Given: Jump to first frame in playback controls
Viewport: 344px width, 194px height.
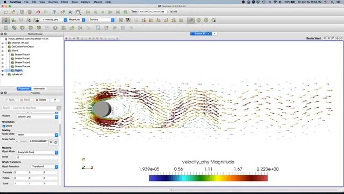Looking at the screenshot, I should click(x=88, y=12).
